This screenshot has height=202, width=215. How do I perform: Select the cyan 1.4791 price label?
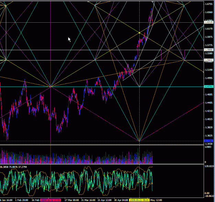point(209,87)
